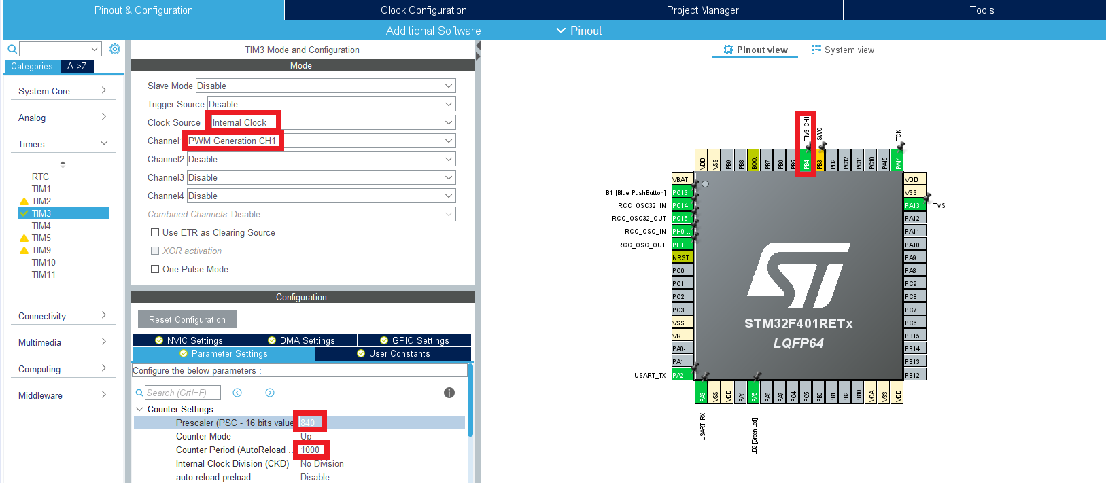Viewport: 1106px width, 483px height.
Task: Click the green PA5 Green Led pin
Action: (753, 392)
